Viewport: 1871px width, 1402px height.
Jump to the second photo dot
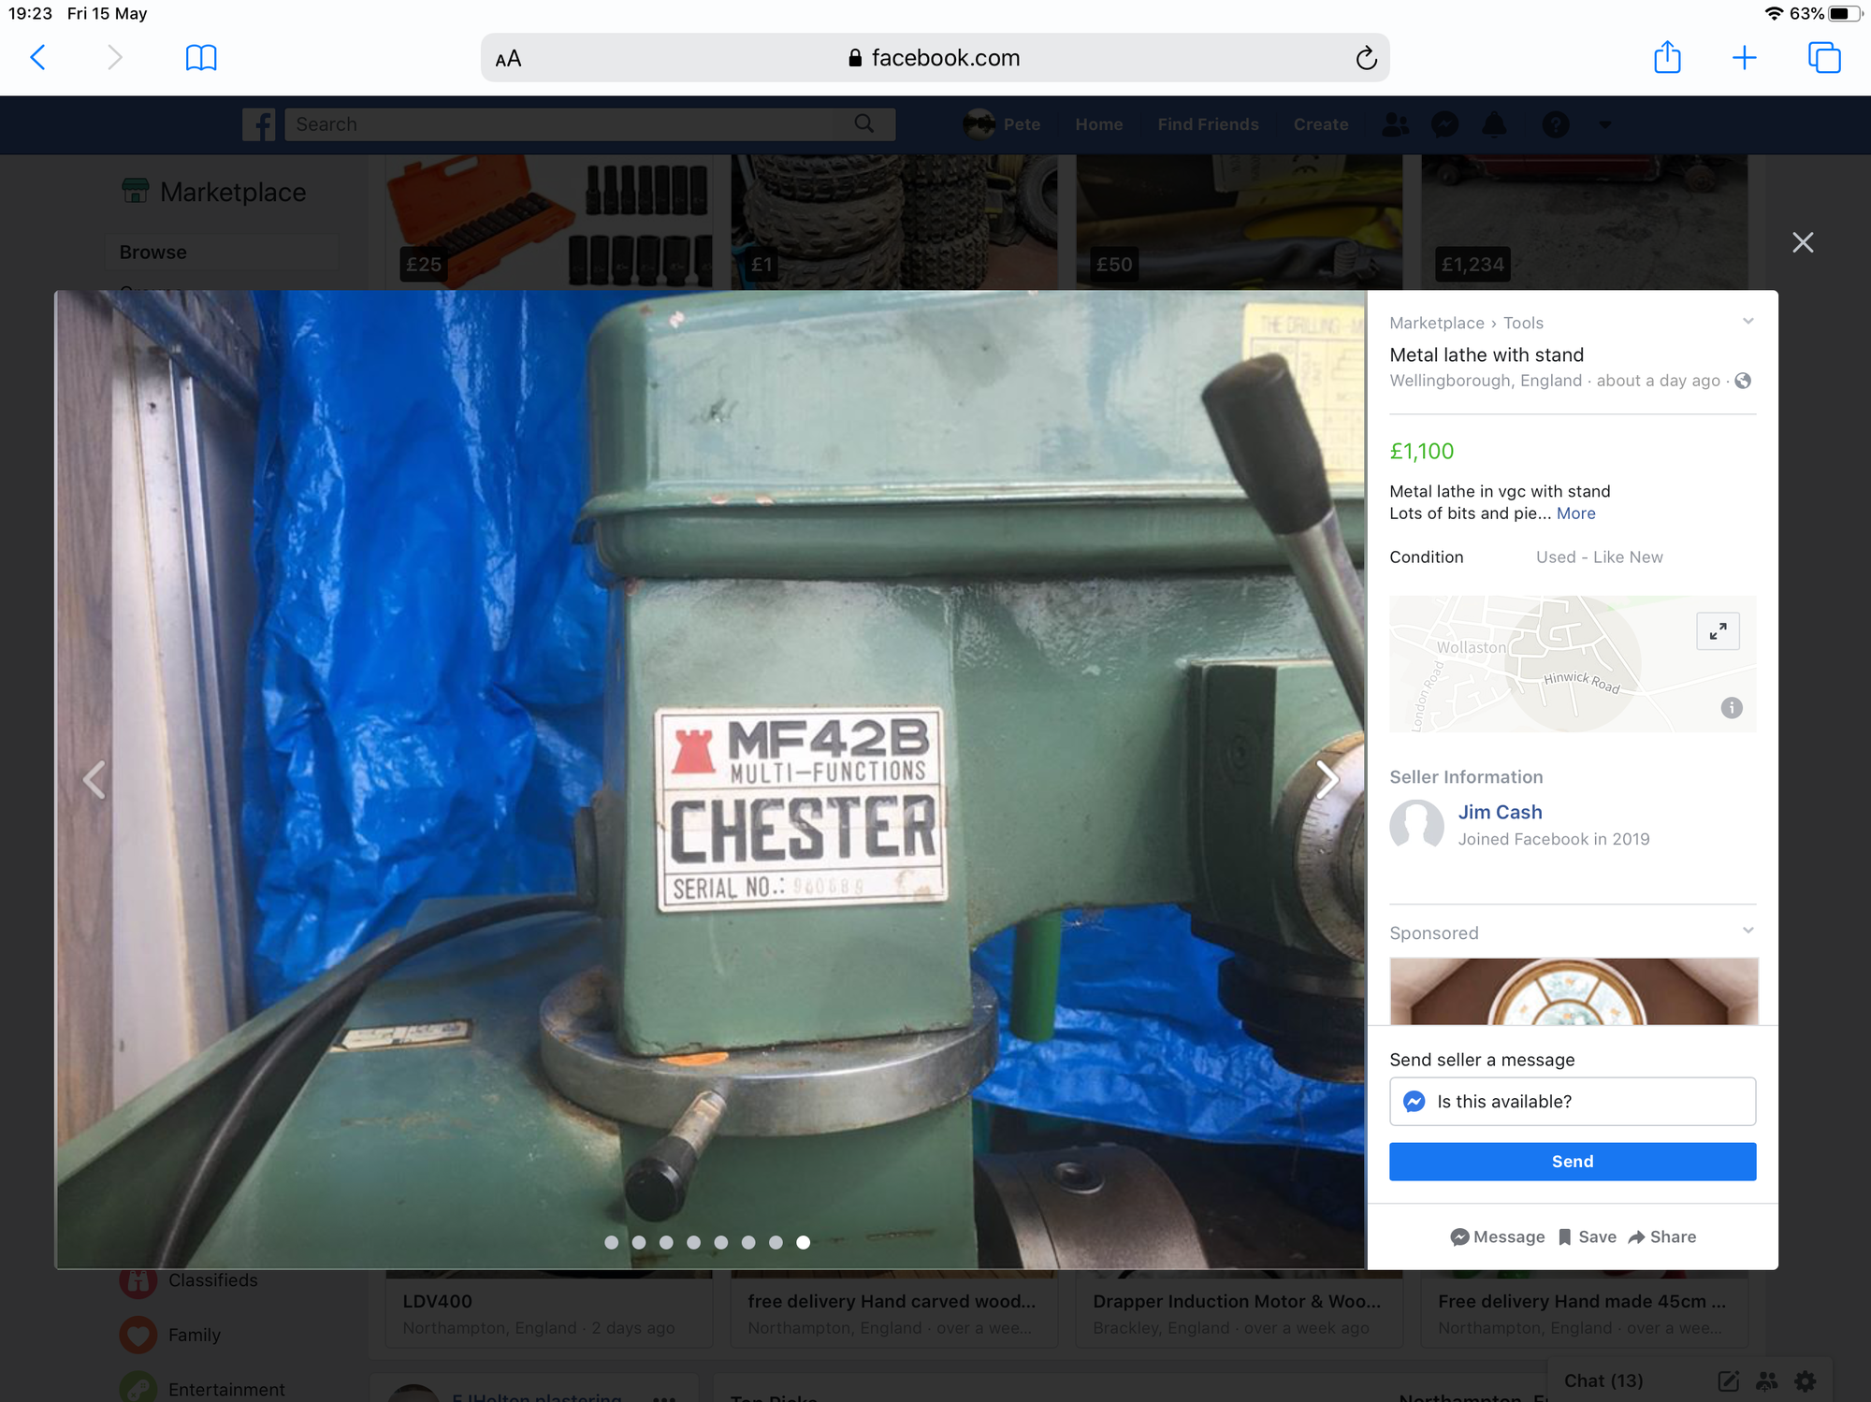[x=639, y=1242]
